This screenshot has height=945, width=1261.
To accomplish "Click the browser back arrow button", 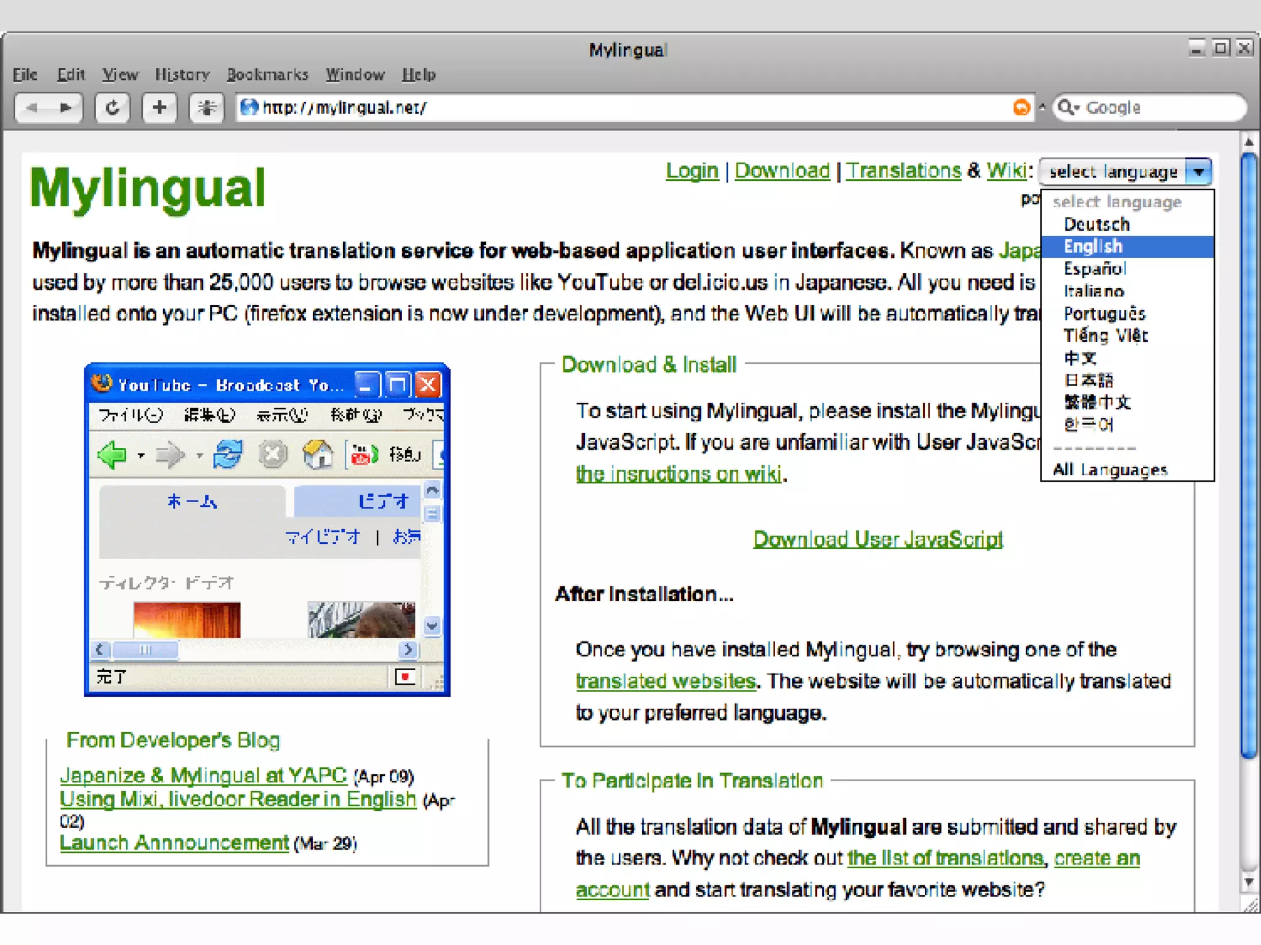I will tap(32, 108).
